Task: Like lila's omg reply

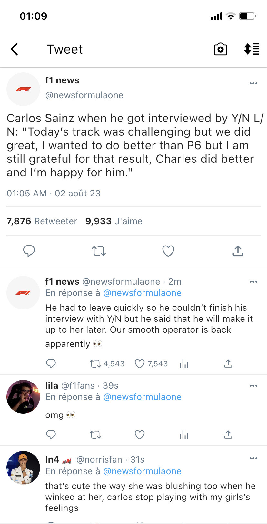Action: coord(140,435)
